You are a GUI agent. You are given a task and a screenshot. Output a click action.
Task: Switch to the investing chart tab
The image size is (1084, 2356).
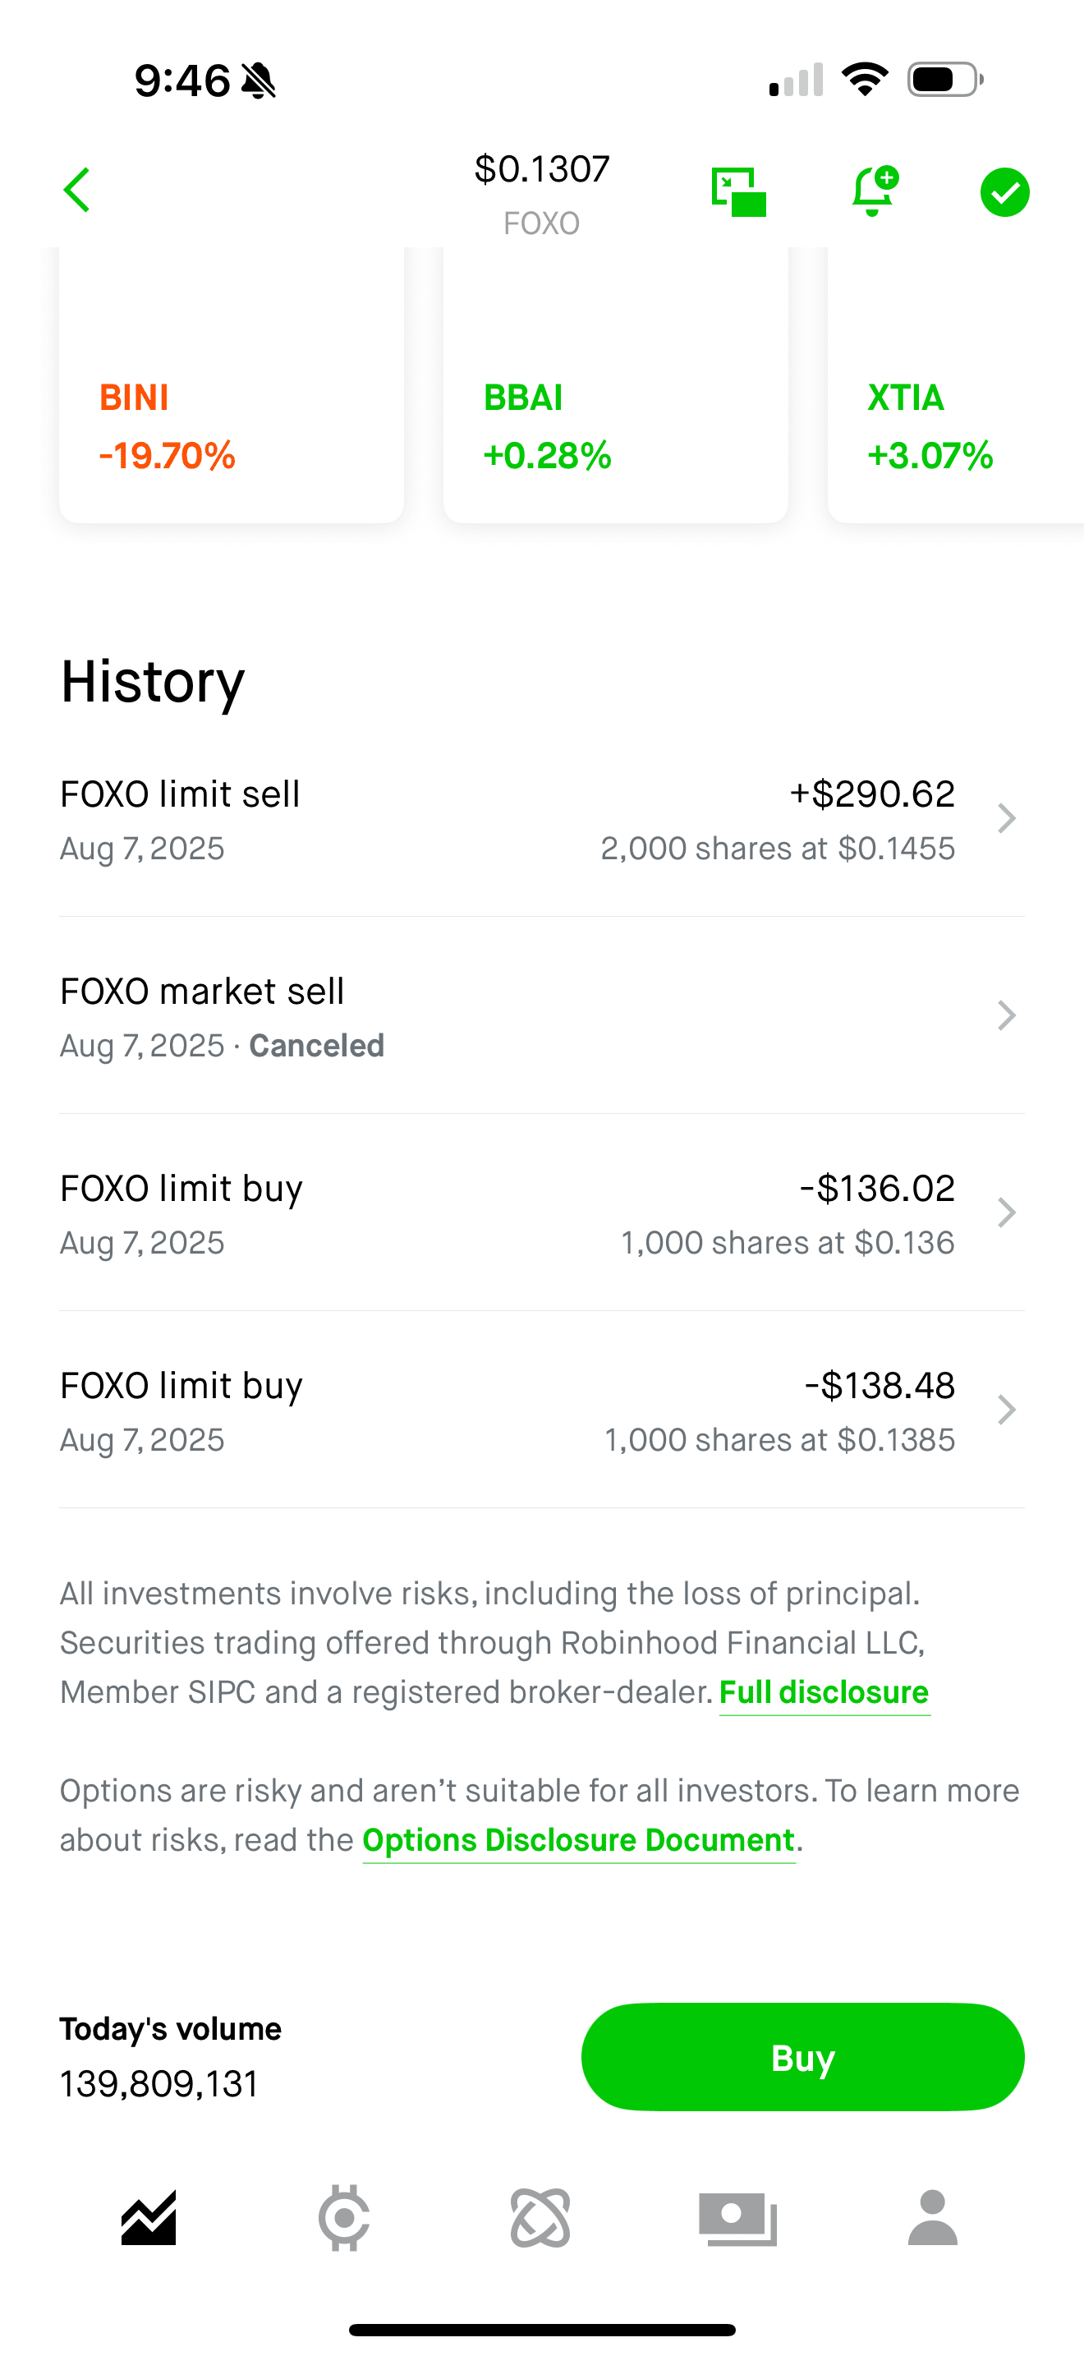tap(149, 2217)
